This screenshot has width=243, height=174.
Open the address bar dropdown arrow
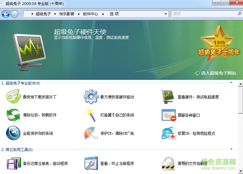(x=166, y=14)
